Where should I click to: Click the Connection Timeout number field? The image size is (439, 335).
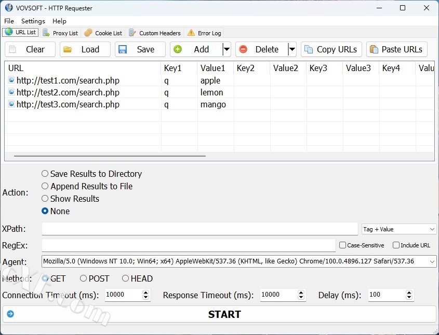click(124, 295)
